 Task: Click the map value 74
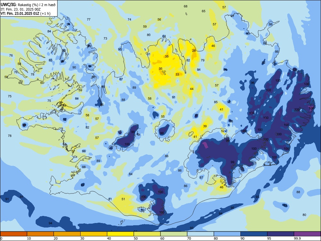point(129,20)
